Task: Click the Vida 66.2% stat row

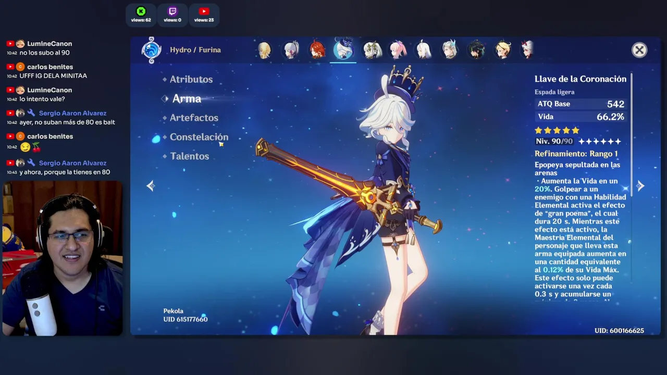Action: click(x=580, y=117)
